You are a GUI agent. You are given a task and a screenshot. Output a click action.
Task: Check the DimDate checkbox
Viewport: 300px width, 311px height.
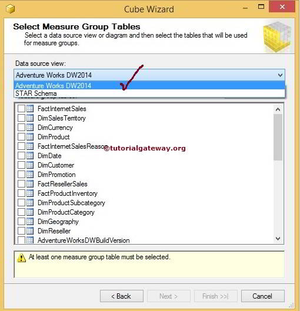click(x=21, y=155)
